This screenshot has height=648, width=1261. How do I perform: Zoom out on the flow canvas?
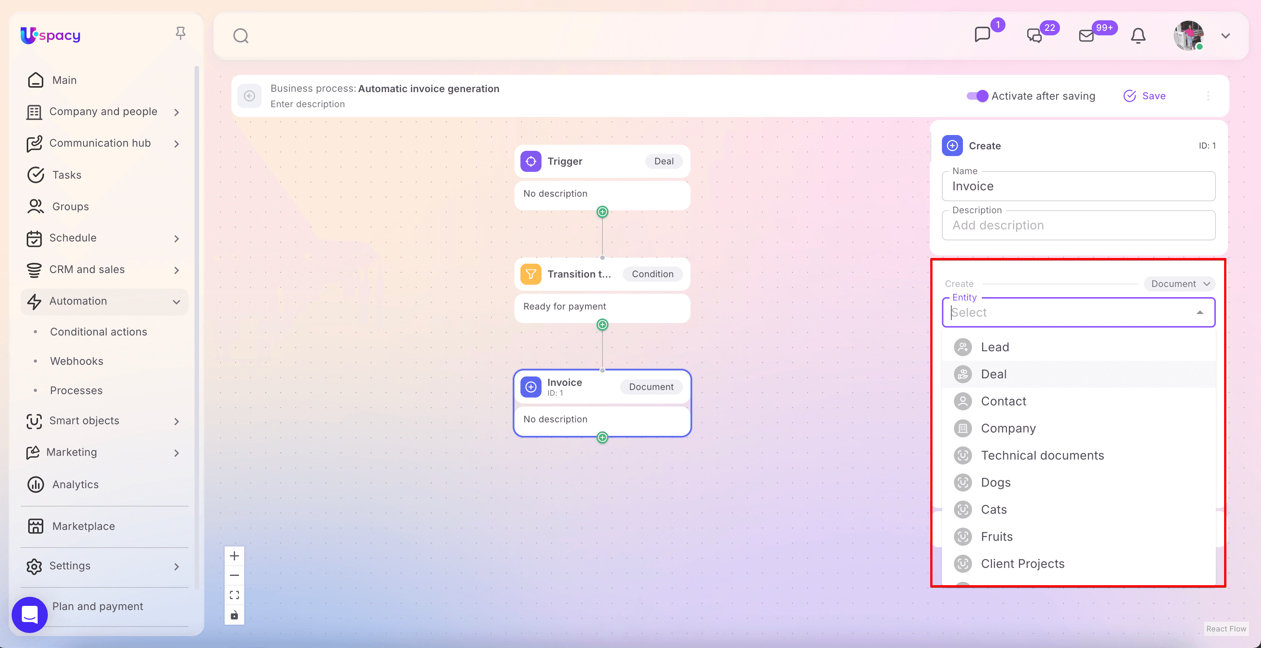[234, 575]
